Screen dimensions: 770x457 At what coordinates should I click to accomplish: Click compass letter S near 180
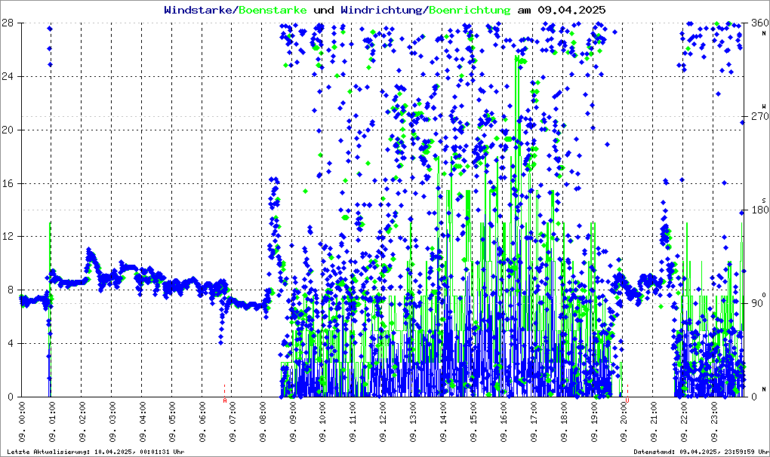pos(764,200)
